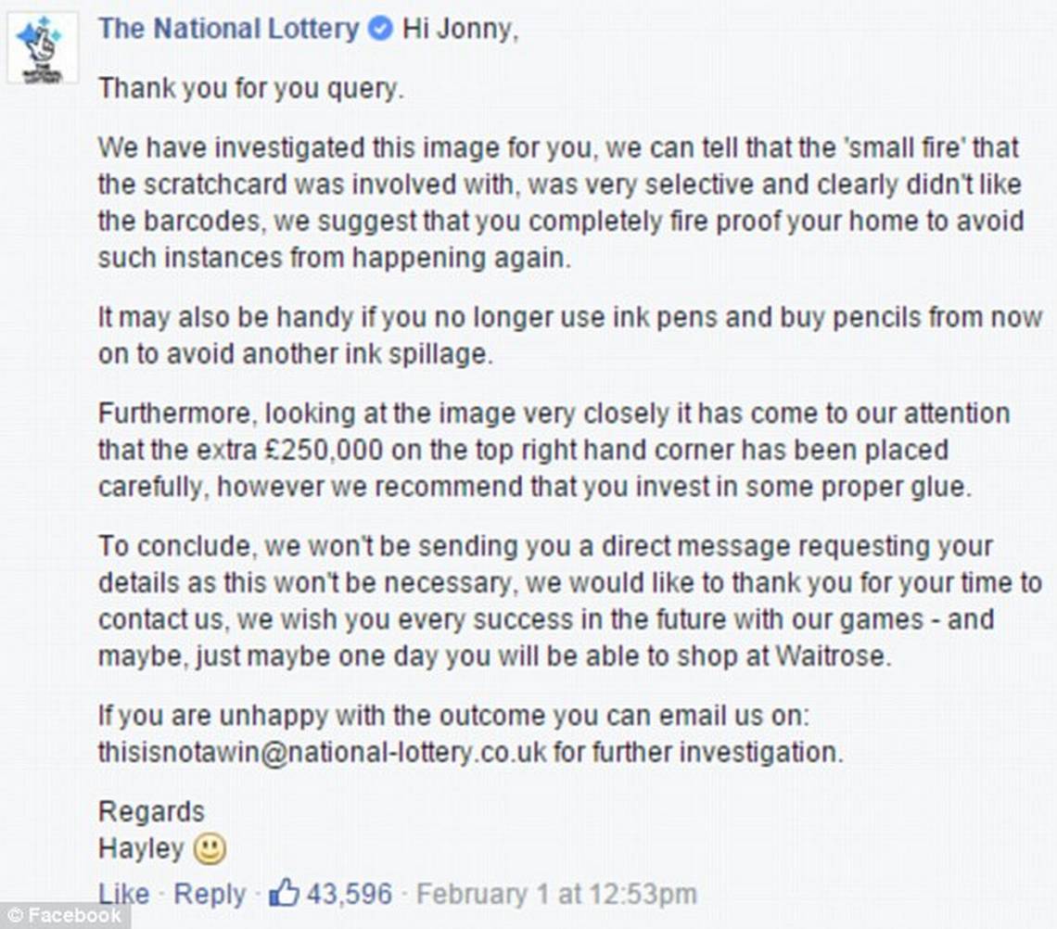Click the blue verified badge icon
Viewport: 1057px width, 929px height.
pos(381,29)
